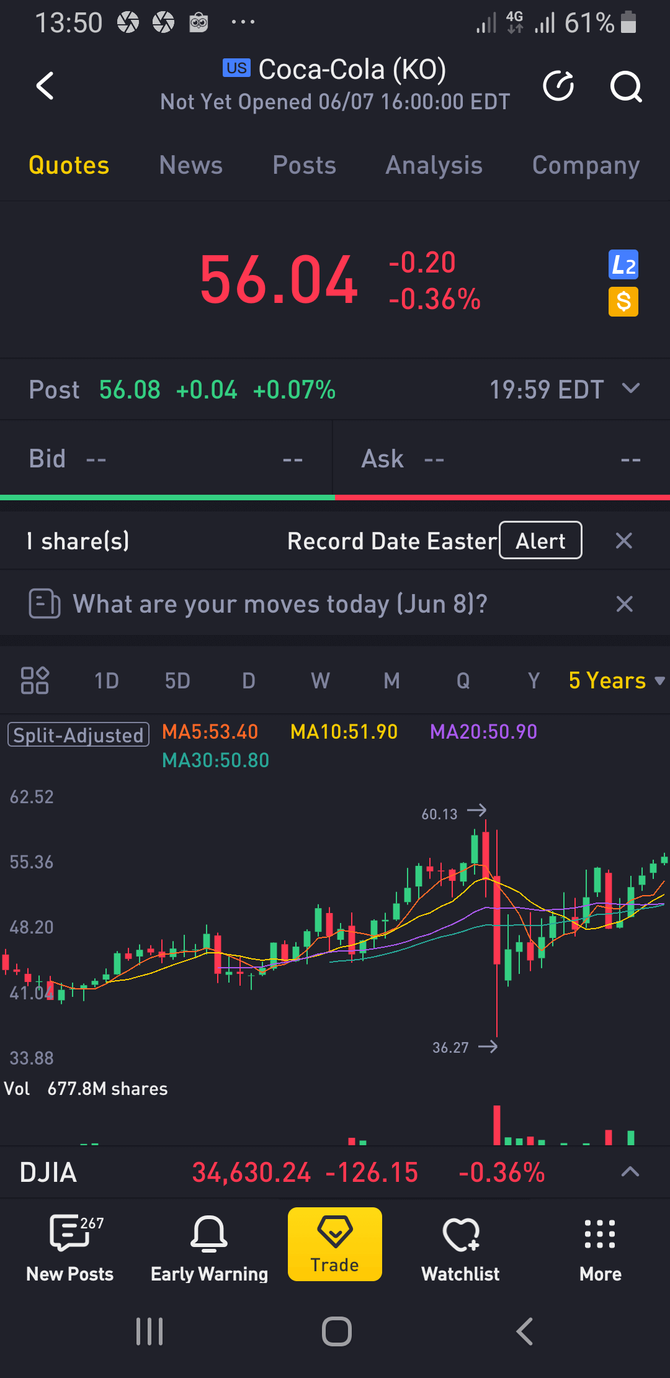Tap the MA30:50.80 indicator label
The height and width of the screenshot is (1378, 670).
[x=215, y=760]
